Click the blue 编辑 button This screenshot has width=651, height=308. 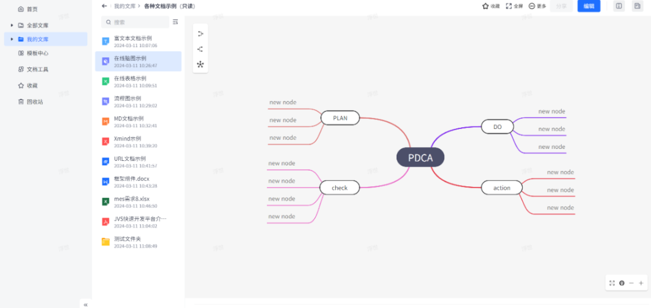tap(588, 6)
